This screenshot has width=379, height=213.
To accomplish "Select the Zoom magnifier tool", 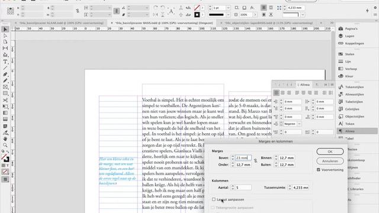I will (5, 145).
